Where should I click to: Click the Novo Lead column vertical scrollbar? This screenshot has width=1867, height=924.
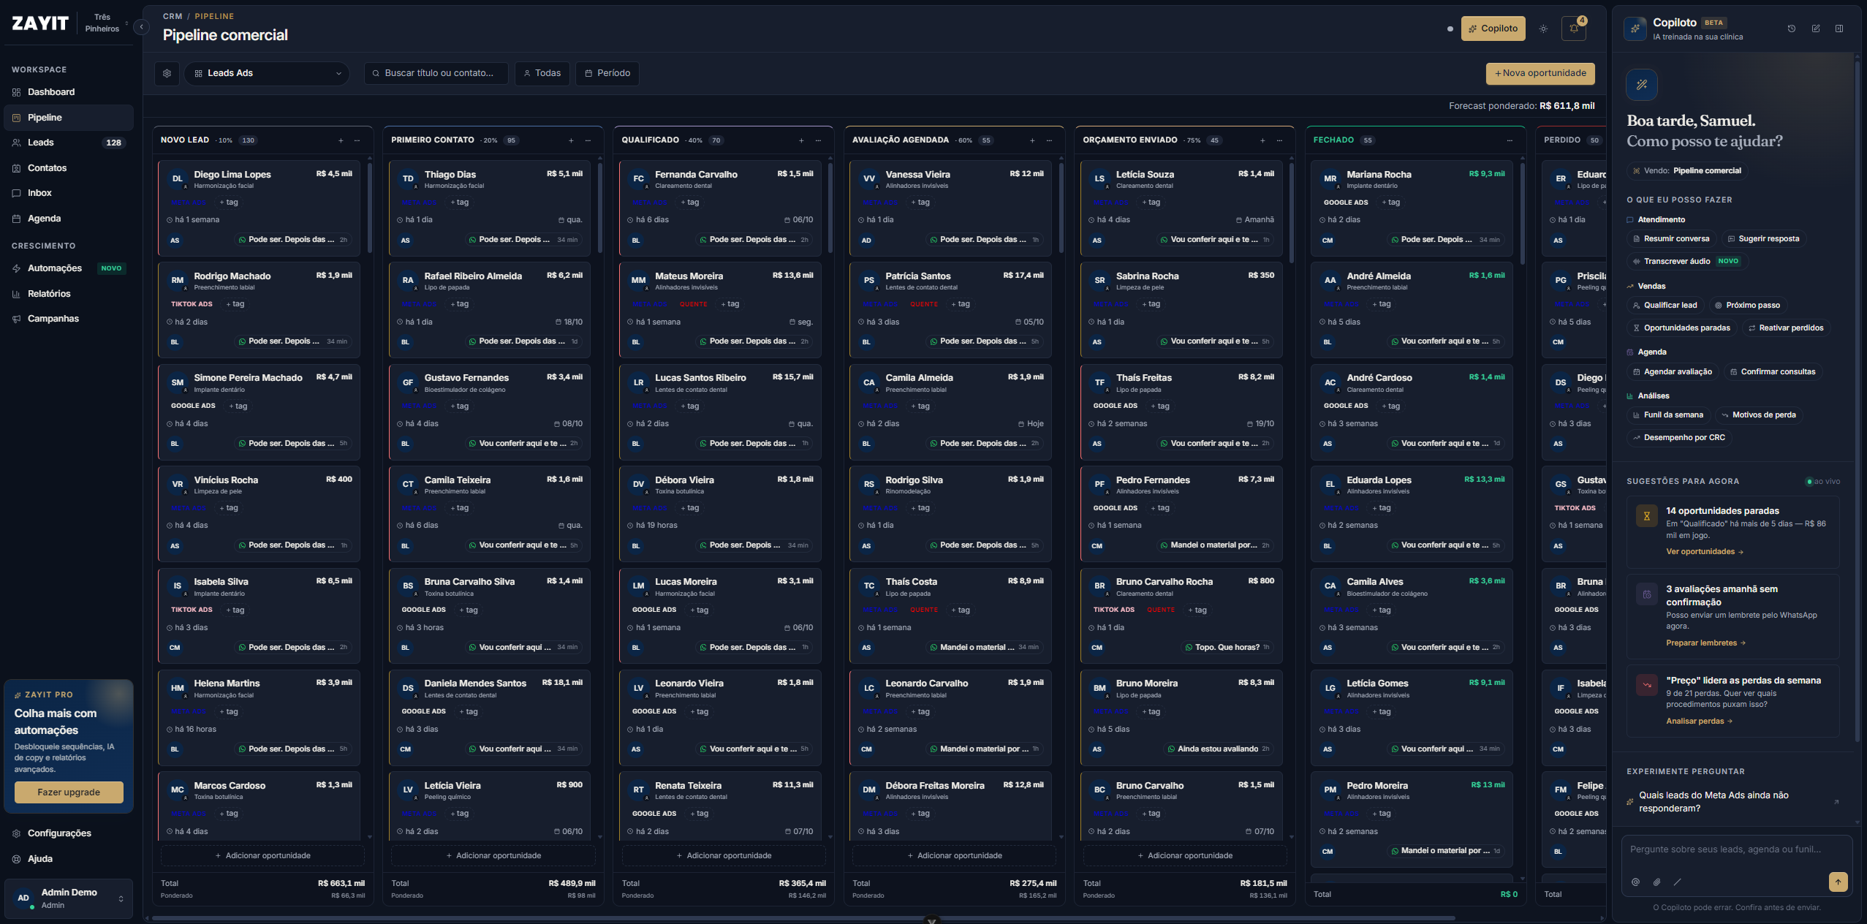coord(370,208)
